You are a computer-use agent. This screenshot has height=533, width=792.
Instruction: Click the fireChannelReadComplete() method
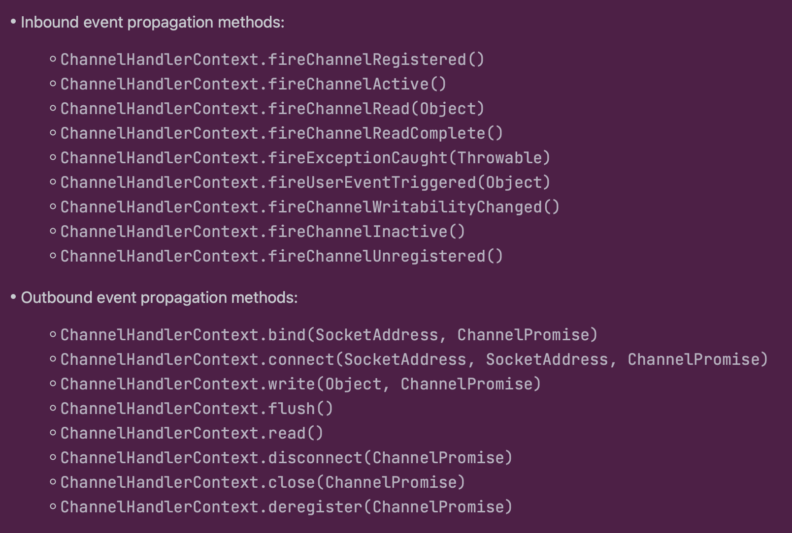pos(281,133)
